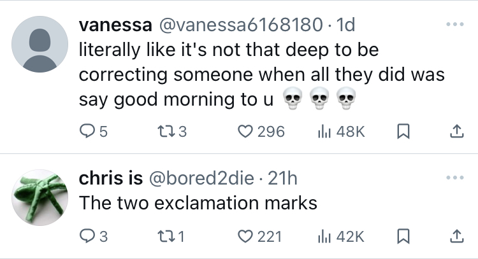Image resolution: width=478 pixels, height=259 pixels.
Task: Reply to chris is's tweet
Action: pos(93,236)
